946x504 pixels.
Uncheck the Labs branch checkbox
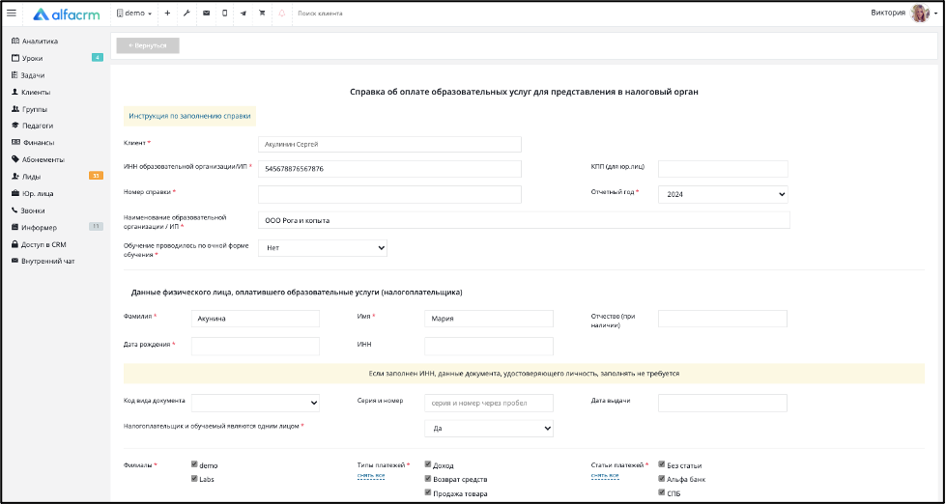pos(194,479)
